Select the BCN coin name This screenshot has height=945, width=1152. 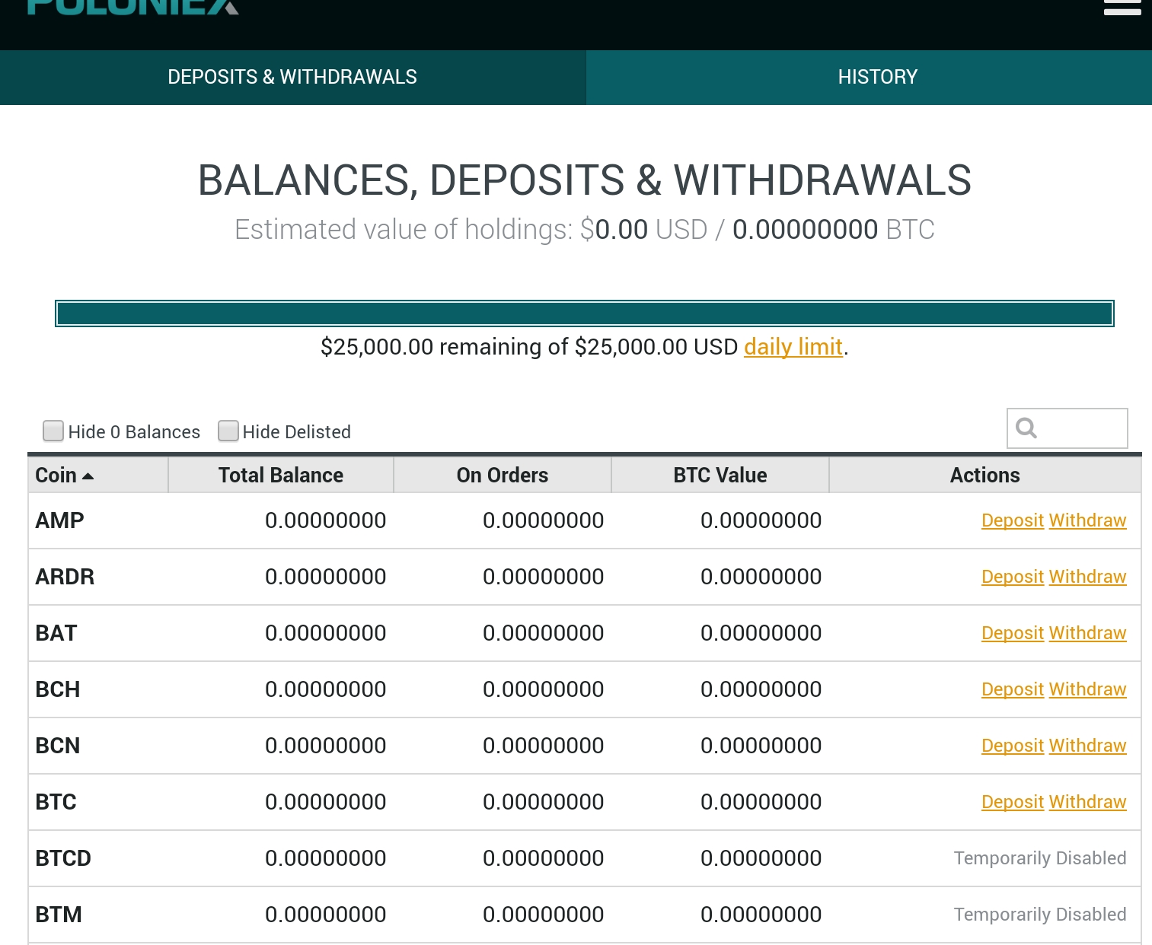[58, 746]
